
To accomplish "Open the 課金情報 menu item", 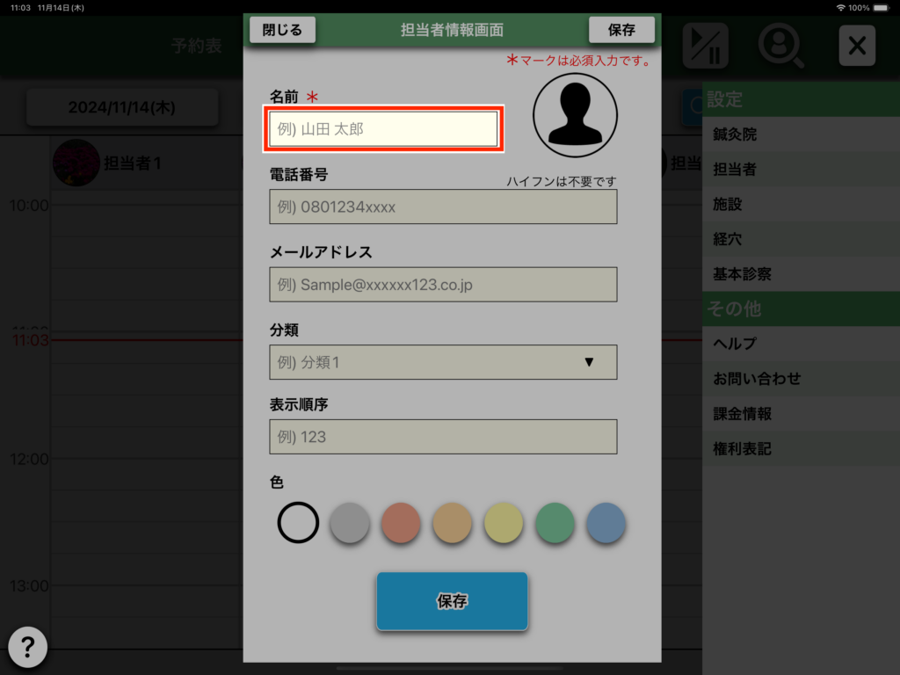I will (x=742, y=414).
